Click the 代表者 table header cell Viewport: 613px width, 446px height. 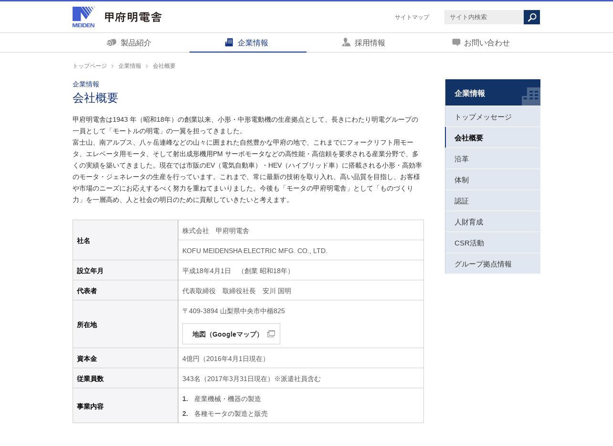point(126,290)
